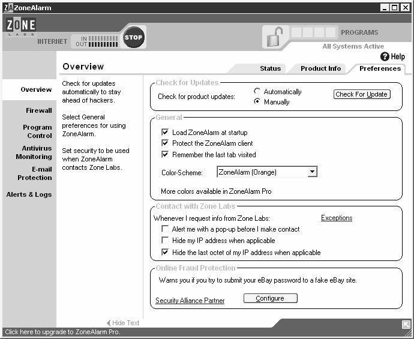Switch to the Product Info tab

[320, 68]
